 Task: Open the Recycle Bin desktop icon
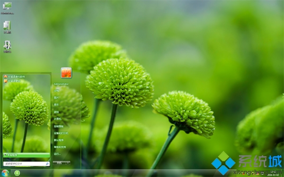[7, 47]
